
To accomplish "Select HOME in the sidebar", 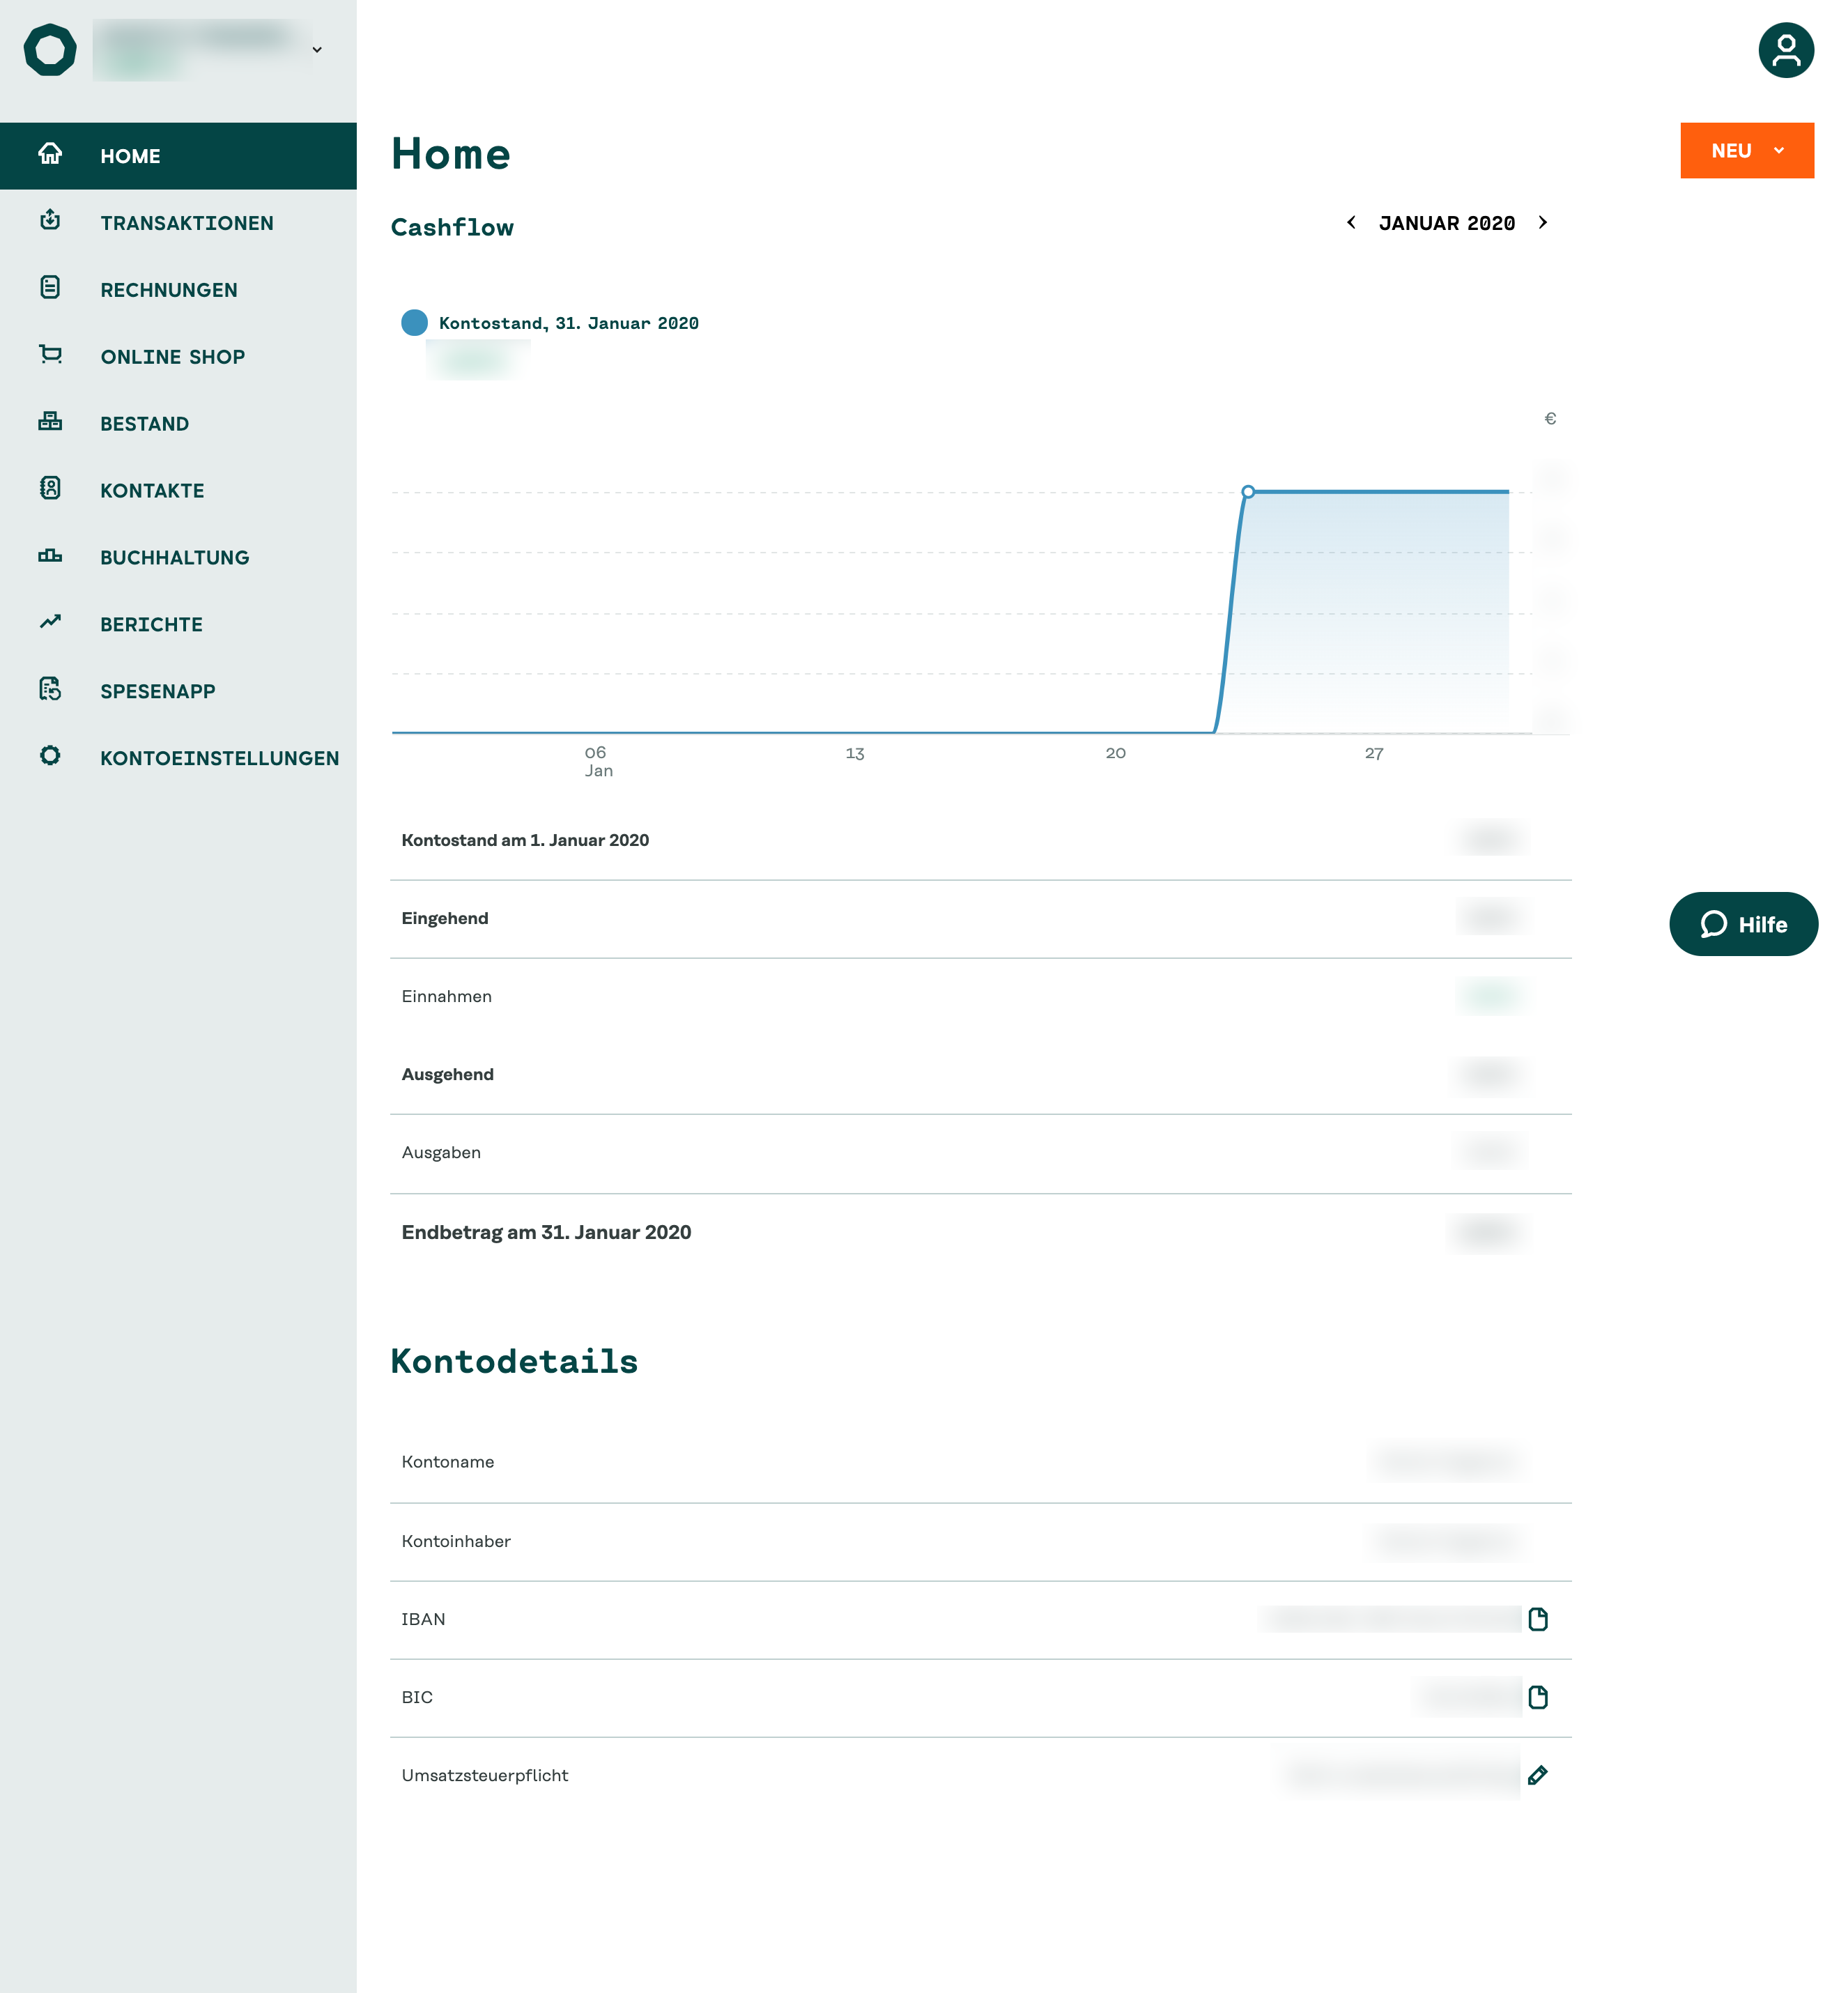I will (x=178, y=156).
